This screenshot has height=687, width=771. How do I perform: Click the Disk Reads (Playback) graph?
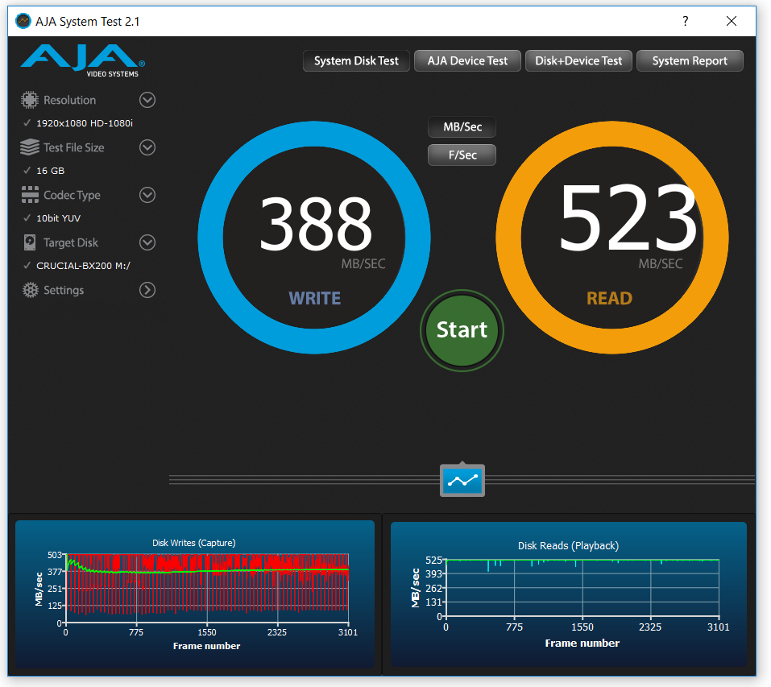[x=569, y=594]
